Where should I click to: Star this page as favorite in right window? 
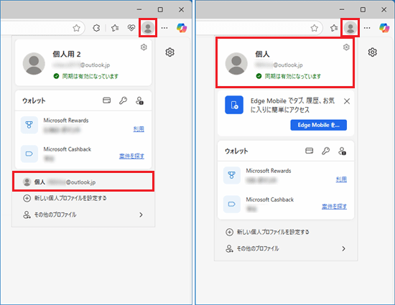click(314, 28)
